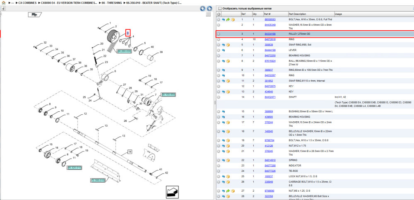Toggle selection circle for PULLEY row
414x200 pixels.
tap(219, 34)
